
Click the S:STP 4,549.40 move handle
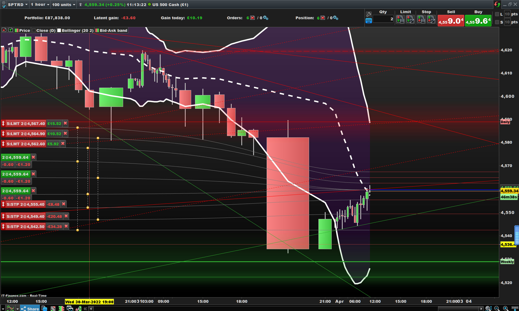3,216
